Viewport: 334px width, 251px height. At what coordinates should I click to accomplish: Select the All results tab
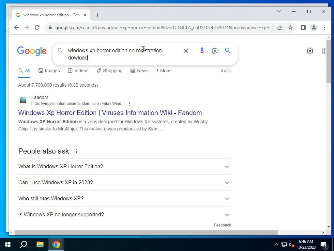pyautogui.click(x=24, y=71)
